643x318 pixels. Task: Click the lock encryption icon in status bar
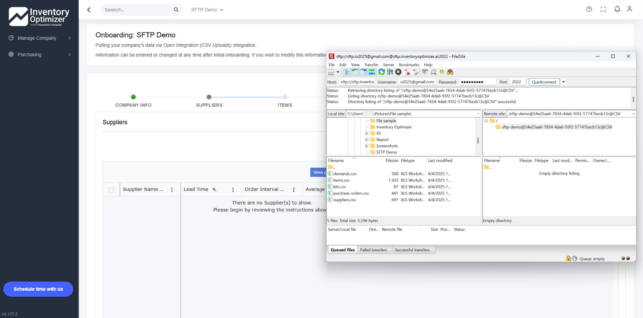point(568,259)
